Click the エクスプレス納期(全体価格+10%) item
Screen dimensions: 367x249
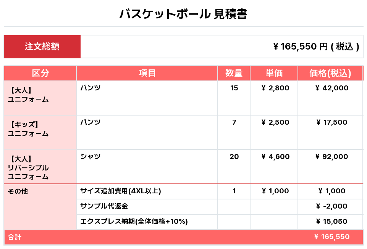134,222
